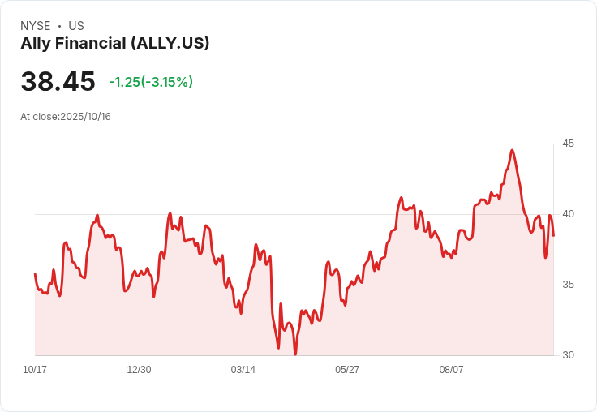Click the 40 price axis label
597x412 pixels.
[568, 214]
